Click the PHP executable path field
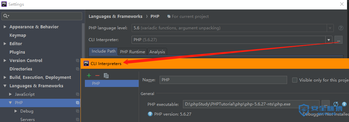The width and height of the screenshot is (349, 122). point(251,104)
